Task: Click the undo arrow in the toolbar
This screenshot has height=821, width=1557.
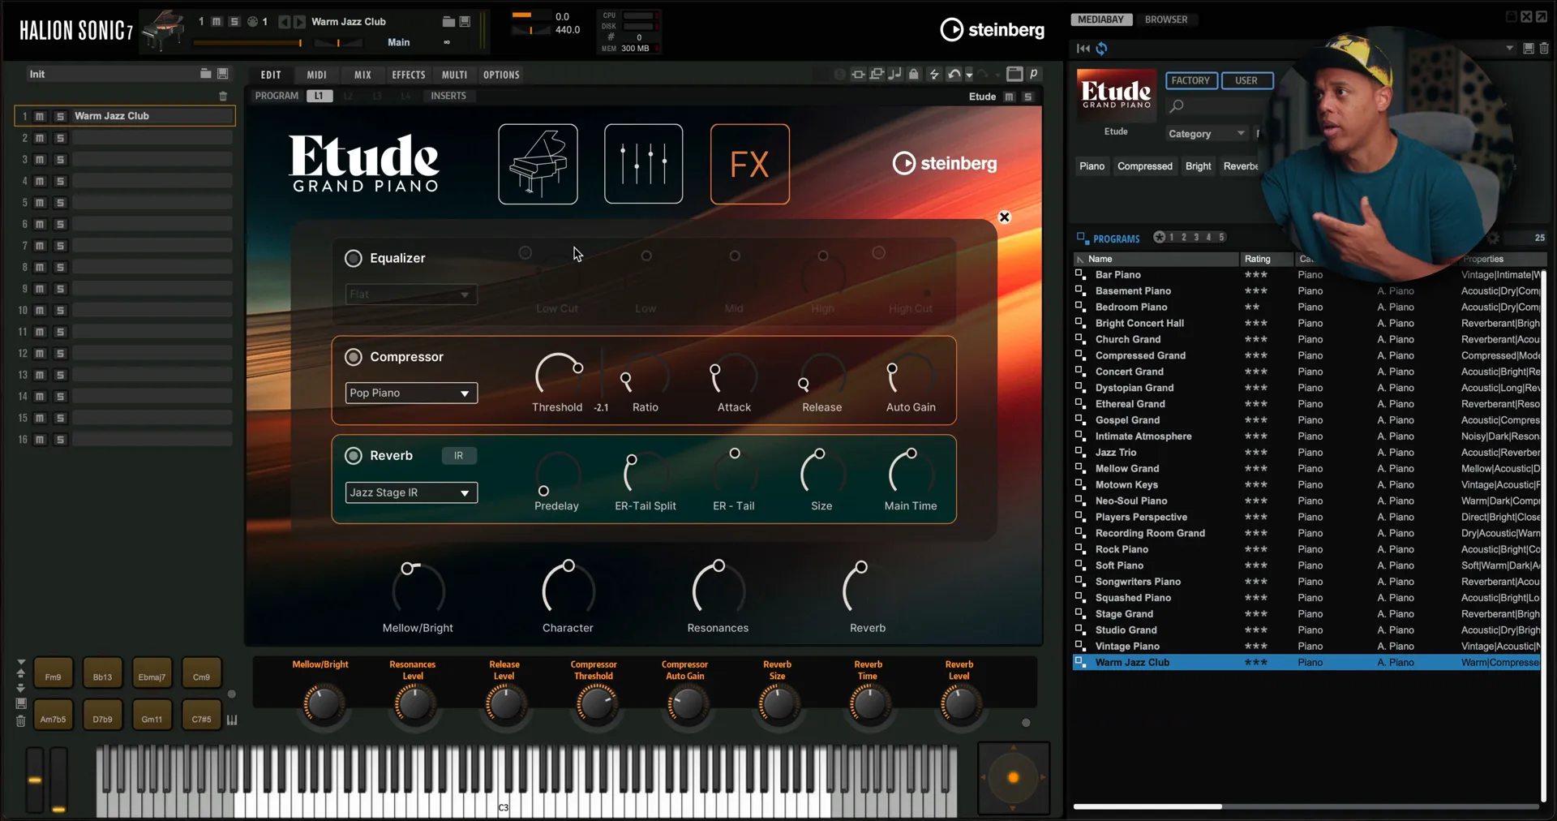Action: click(954, 74)
